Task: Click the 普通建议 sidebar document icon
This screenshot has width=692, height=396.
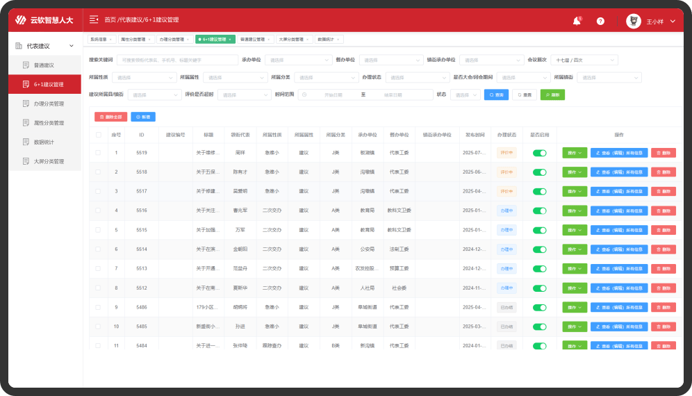Action: click(x=26, y=65)
